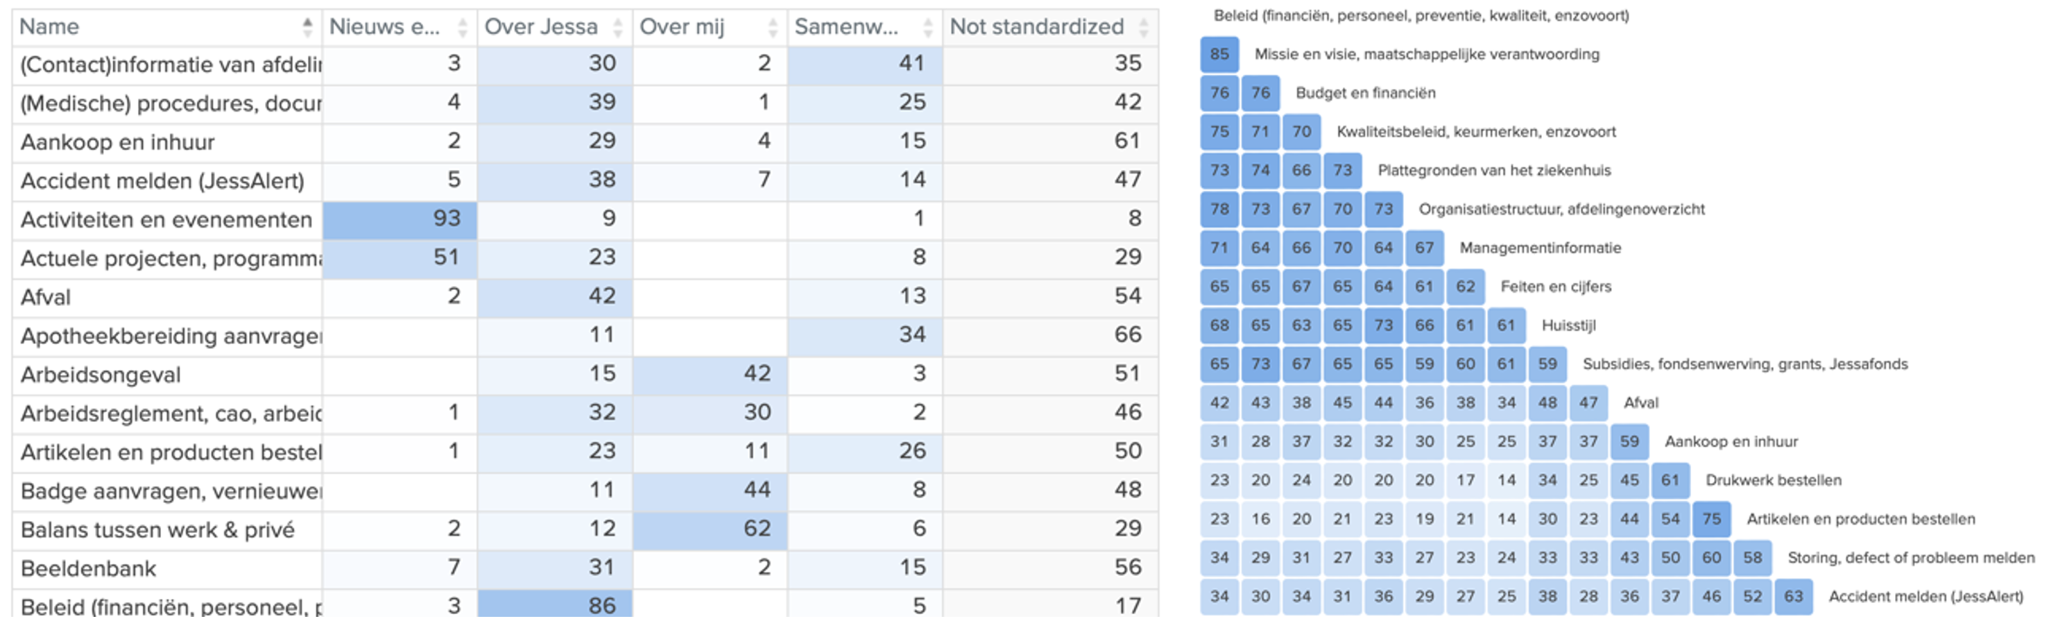
Task: Select the Drukwerk bestellen matrix label
Action: [1774, 481]
